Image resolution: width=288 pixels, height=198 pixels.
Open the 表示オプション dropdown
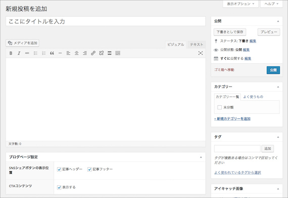(x=241, y=4)
